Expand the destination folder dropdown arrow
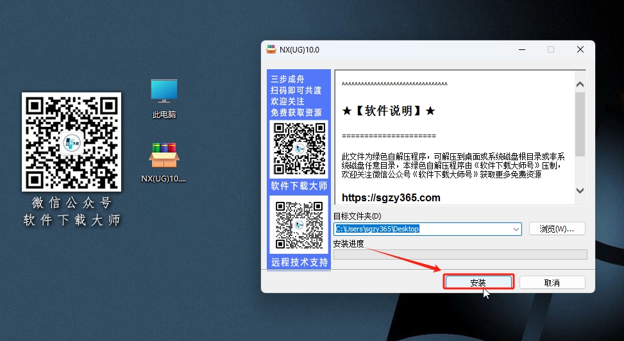 pos(516,229)
